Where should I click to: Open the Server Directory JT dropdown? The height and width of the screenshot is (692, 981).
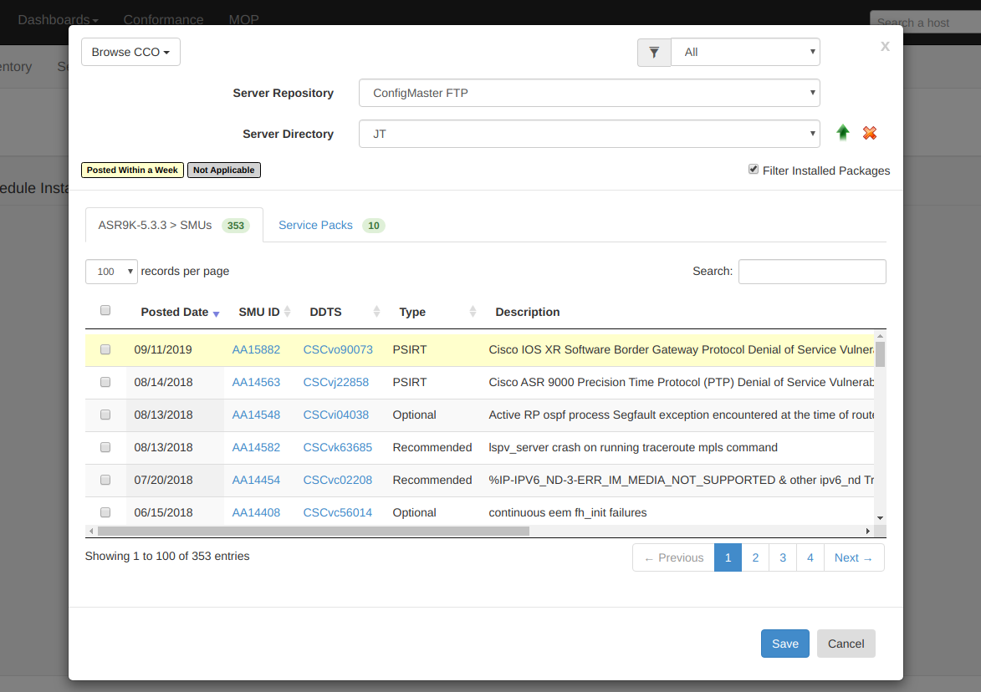pyautogui.click(x=590, y=134)
